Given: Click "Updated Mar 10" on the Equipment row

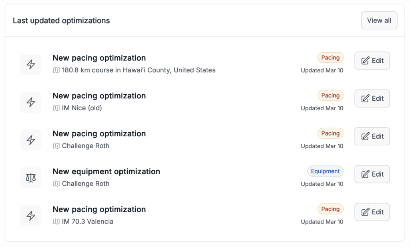Looking at the screenshot, I should (322, 184).
